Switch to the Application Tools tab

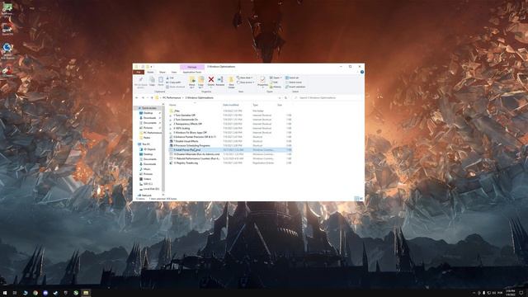click(192, 72)
